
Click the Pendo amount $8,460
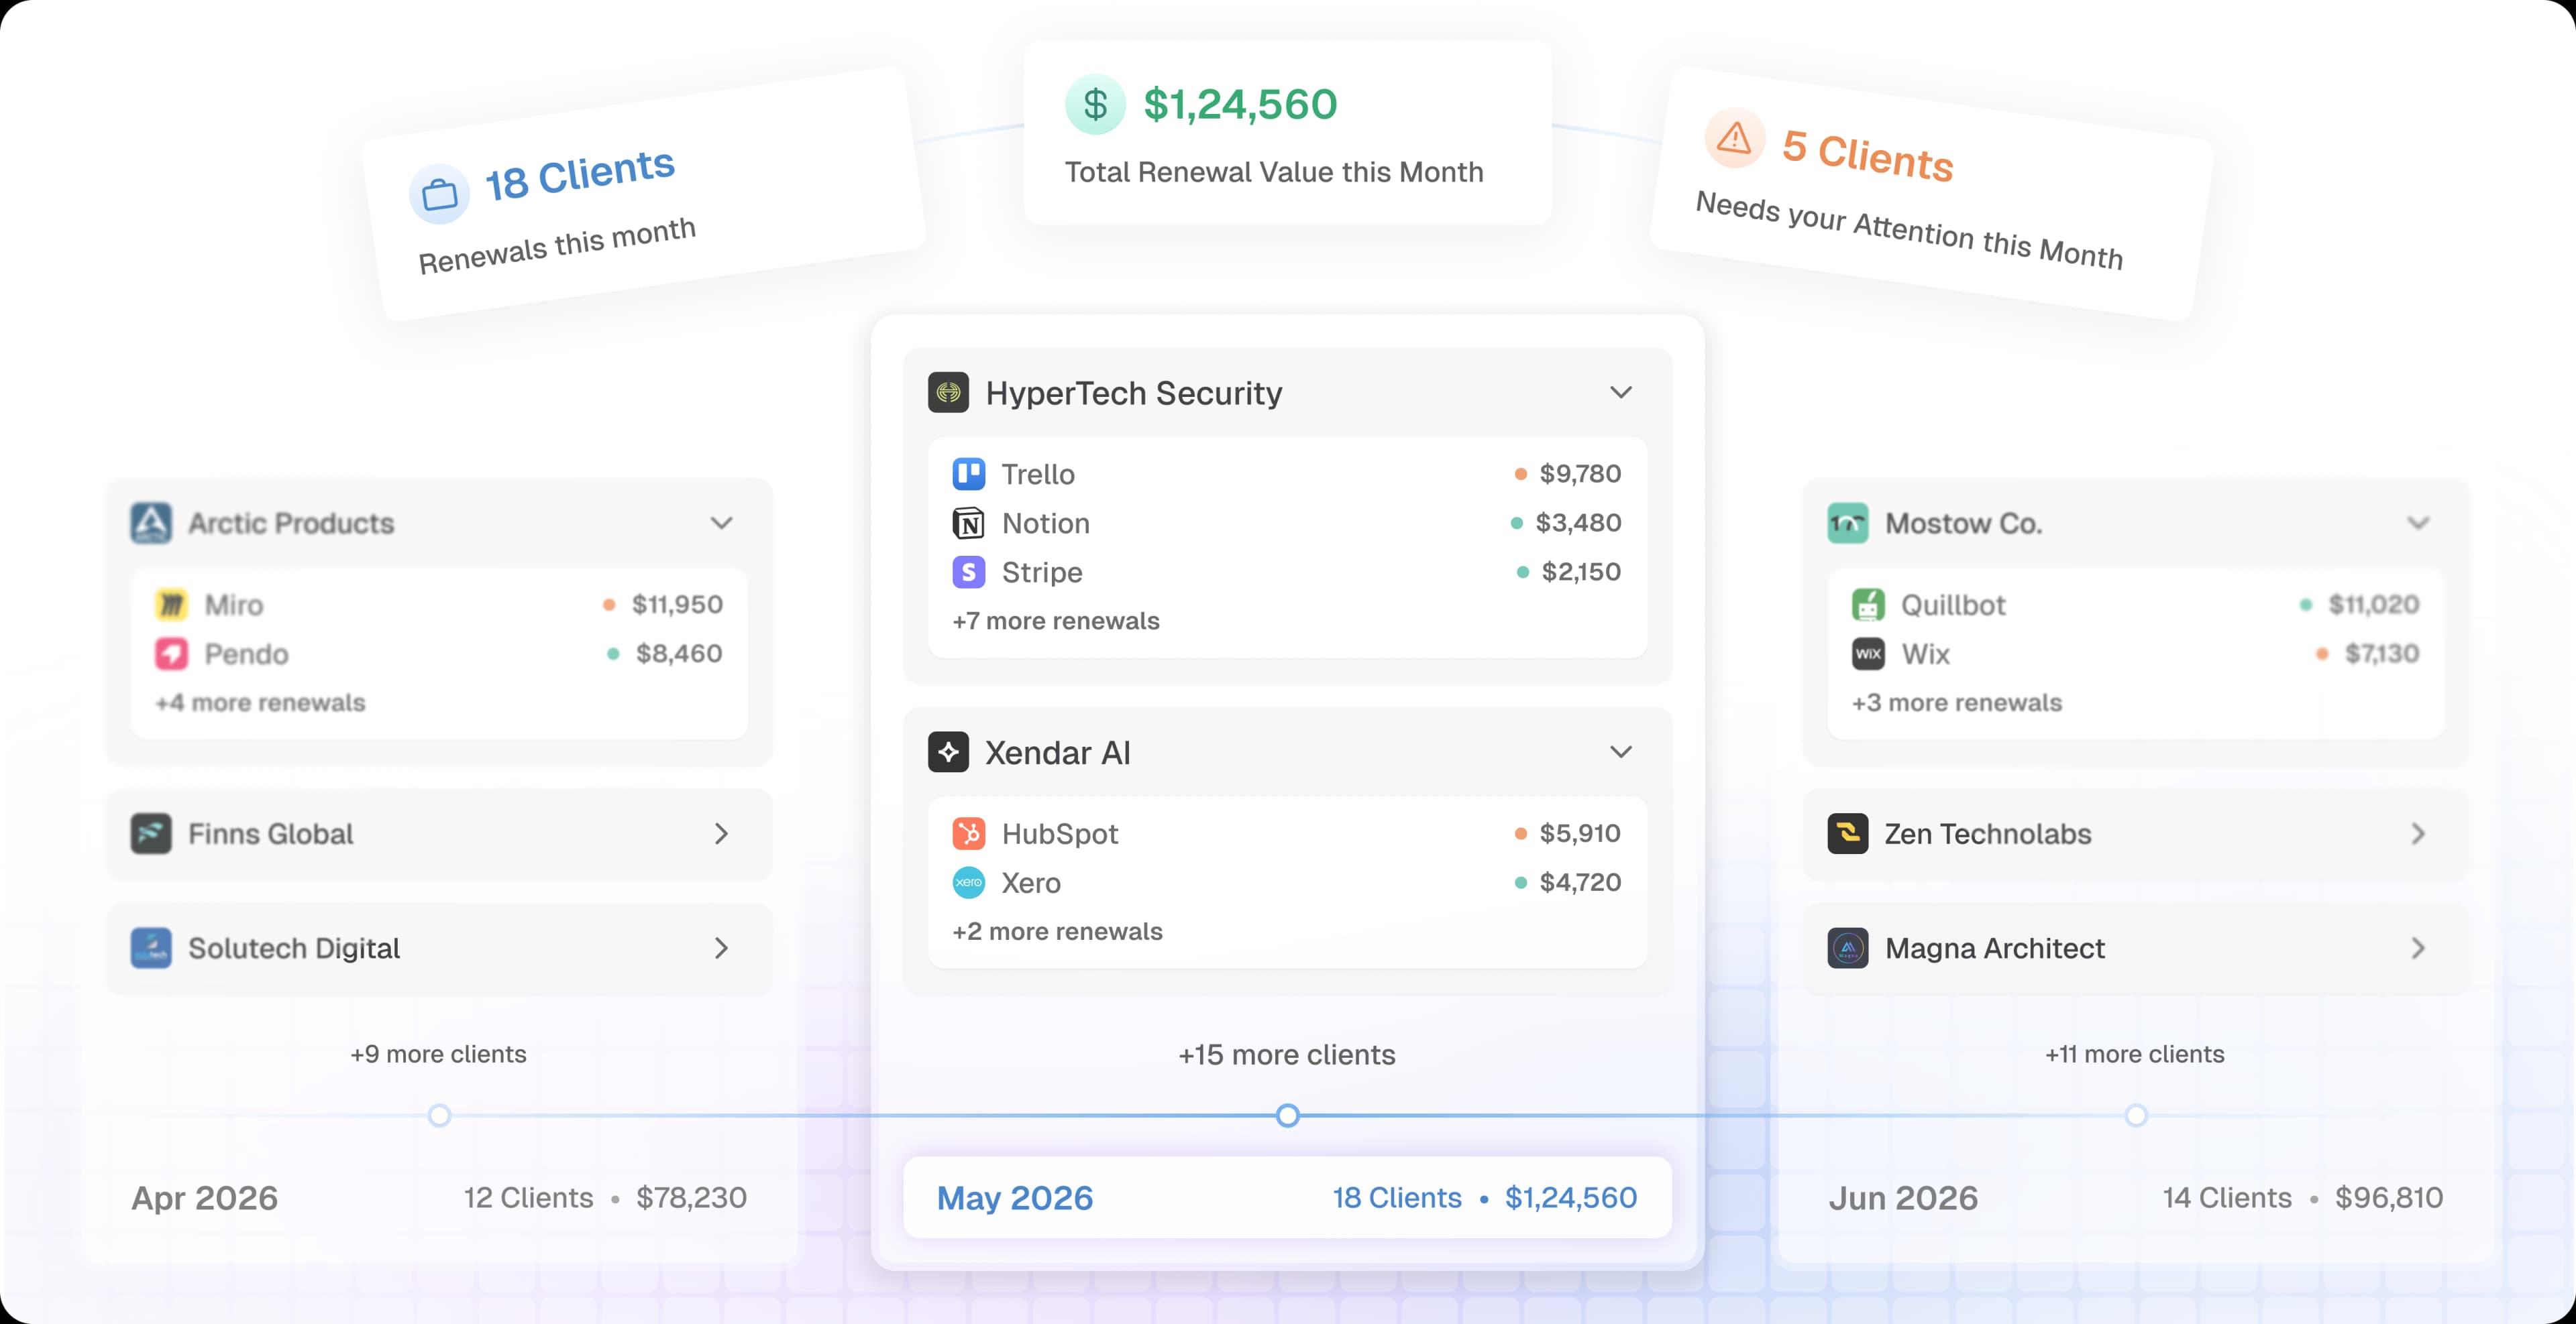679,654
